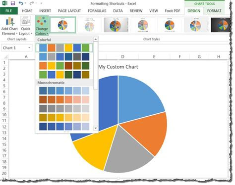This screenshot has height=185, width=235.
Task: Switch to the INSERT ribbon tab
Action: pos(45,11)
